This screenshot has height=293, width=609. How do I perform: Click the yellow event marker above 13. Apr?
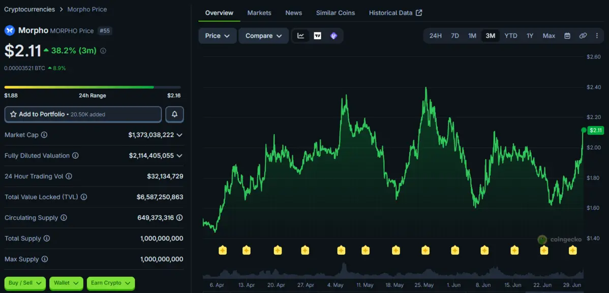(x=247, y=250)
